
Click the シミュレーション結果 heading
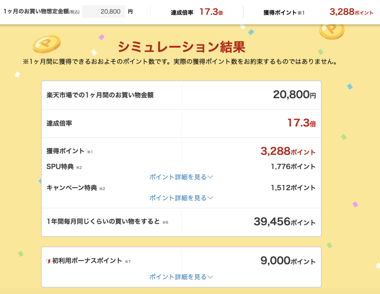[x=181, y=47]
